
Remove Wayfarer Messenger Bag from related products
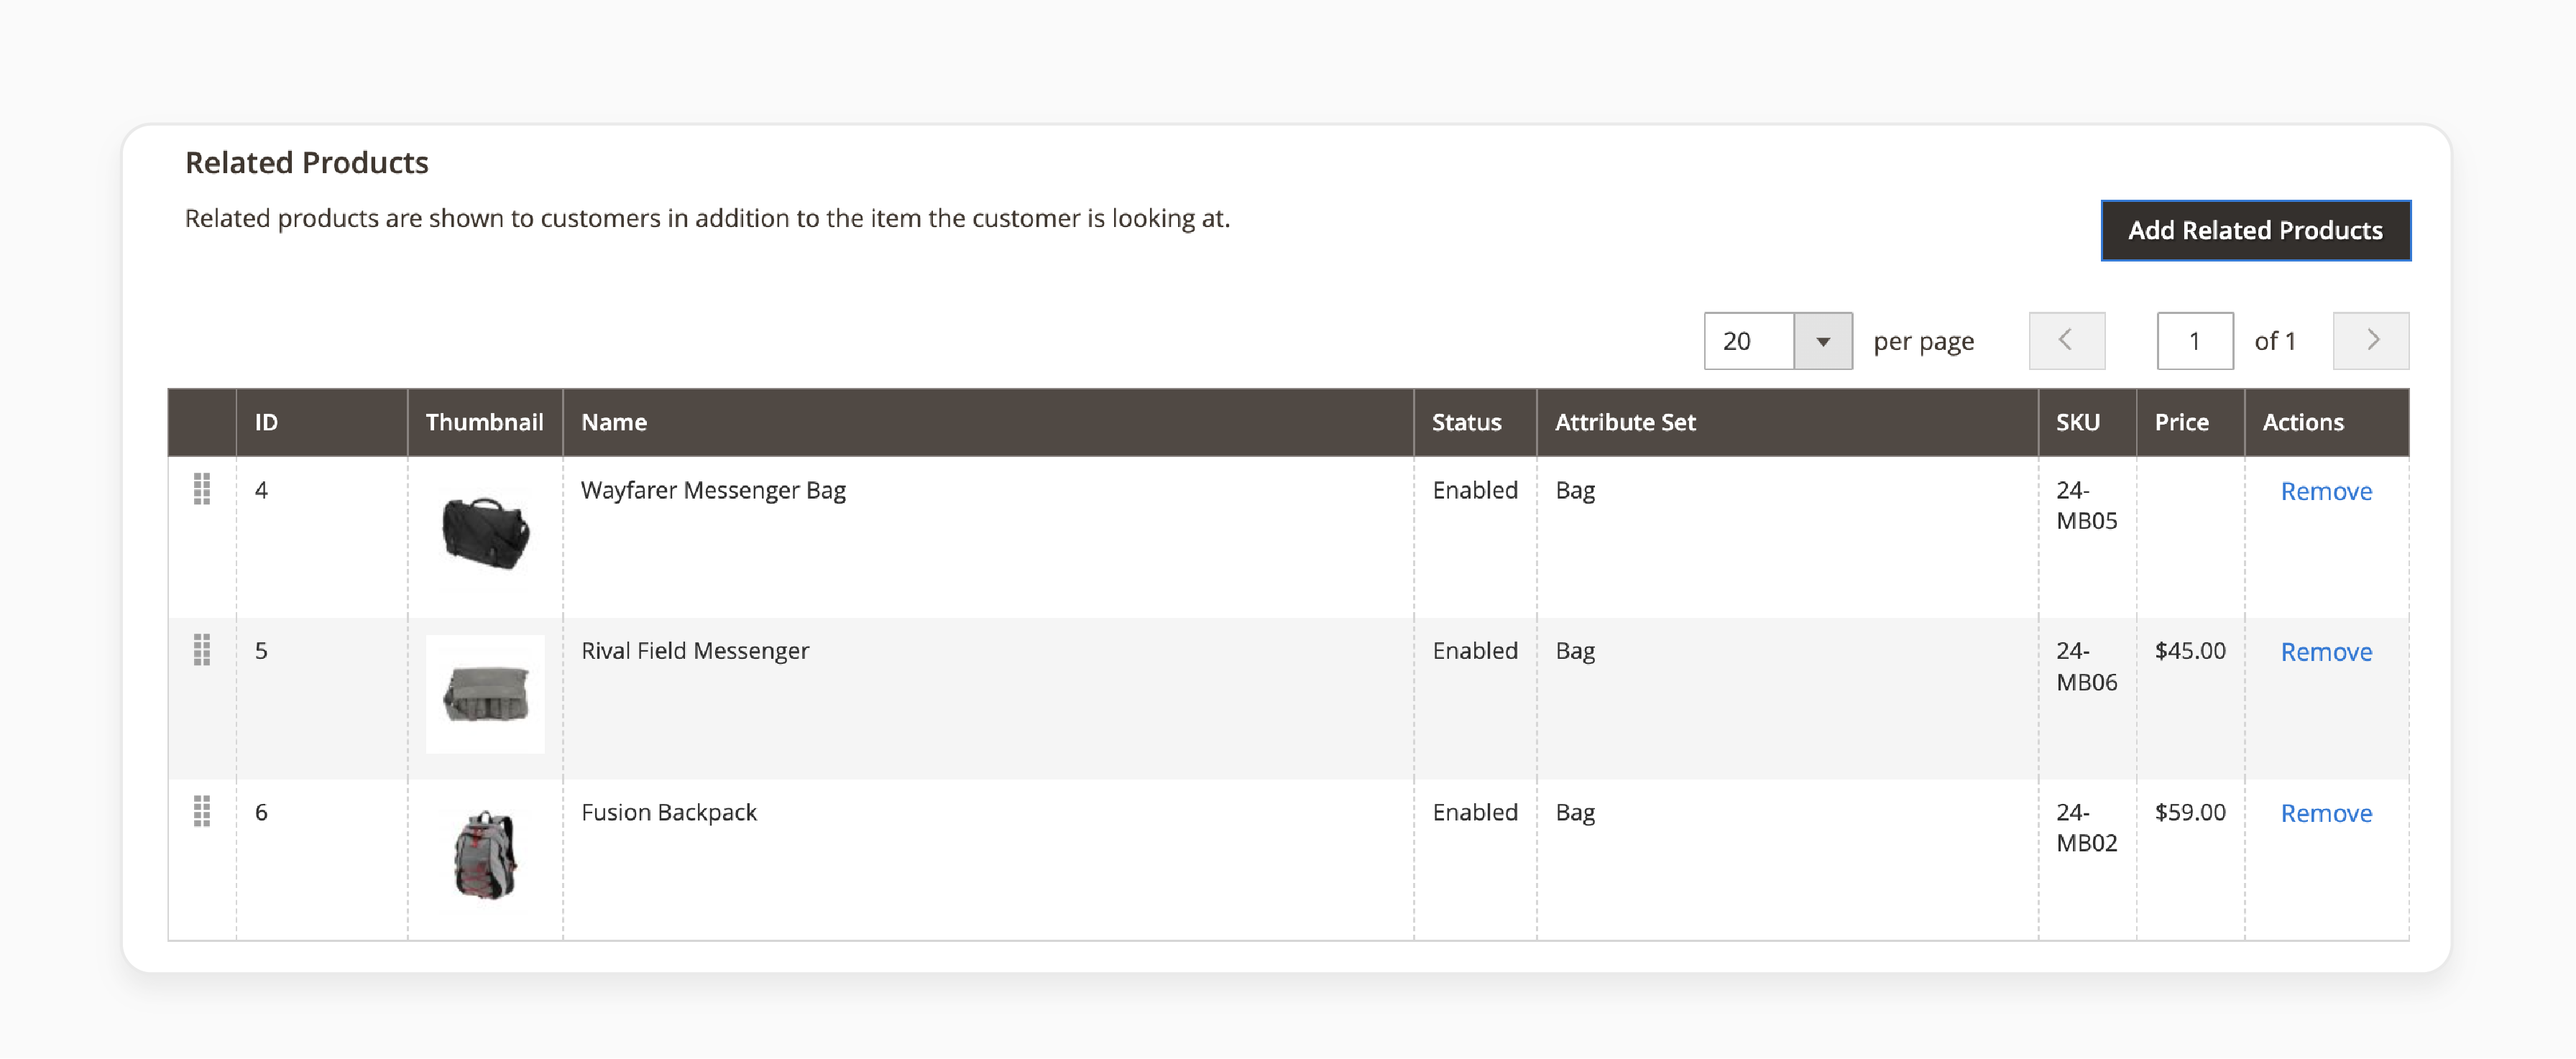(x=2325, y=491)
